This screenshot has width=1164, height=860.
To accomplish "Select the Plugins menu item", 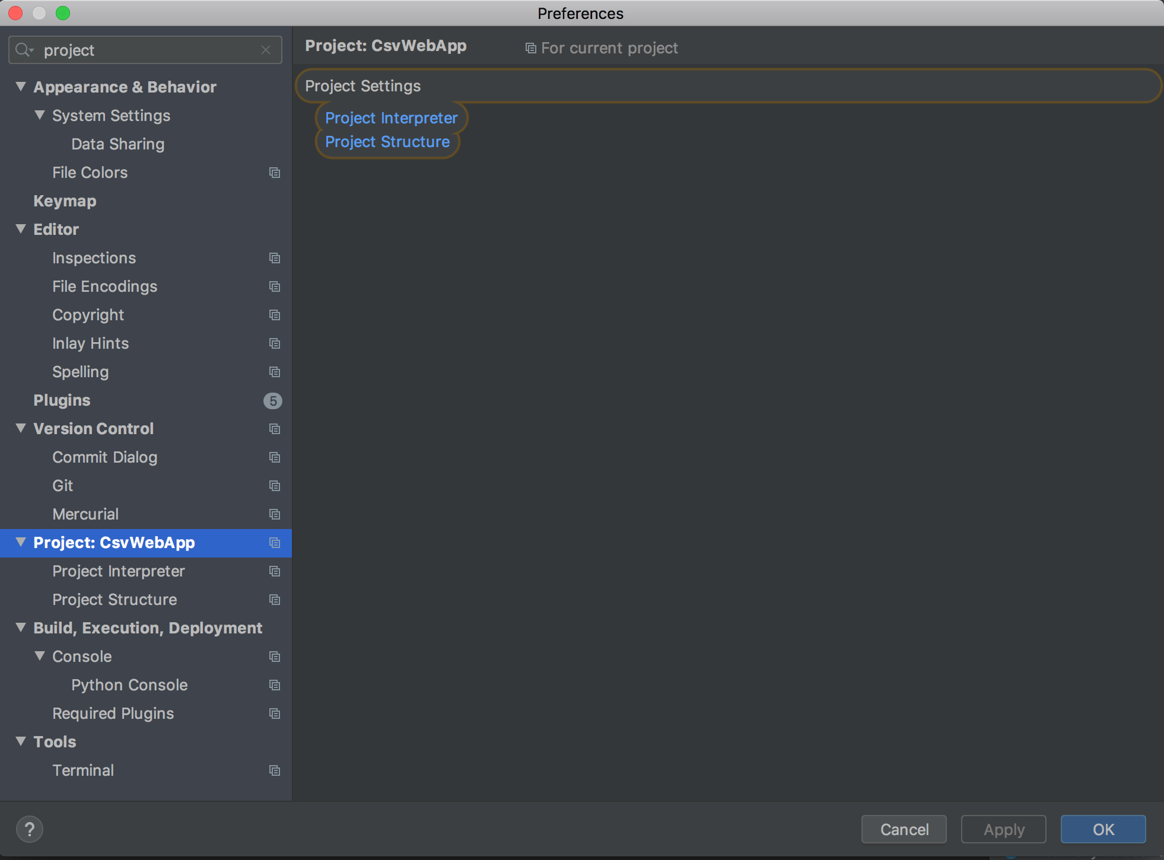I will coord(62,399).
